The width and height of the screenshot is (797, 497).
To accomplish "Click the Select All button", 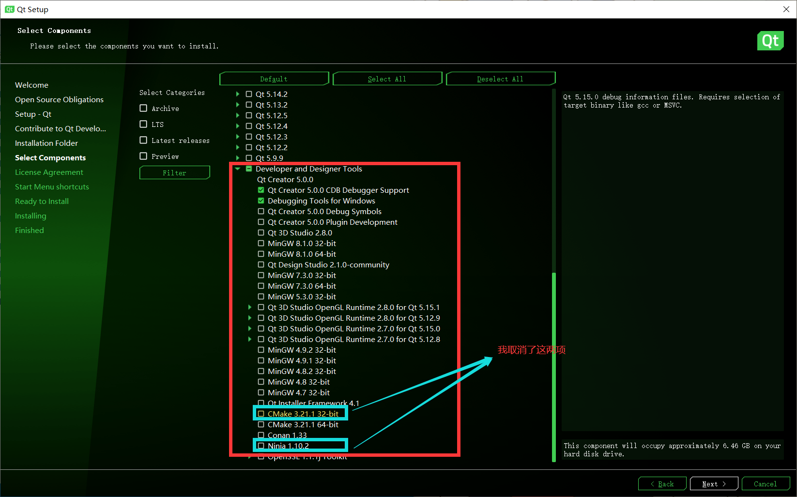I will 387,78.
